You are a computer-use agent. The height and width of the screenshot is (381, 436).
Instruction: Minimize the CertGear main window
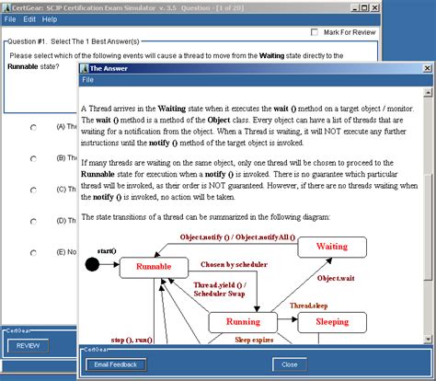coord(355,8)
